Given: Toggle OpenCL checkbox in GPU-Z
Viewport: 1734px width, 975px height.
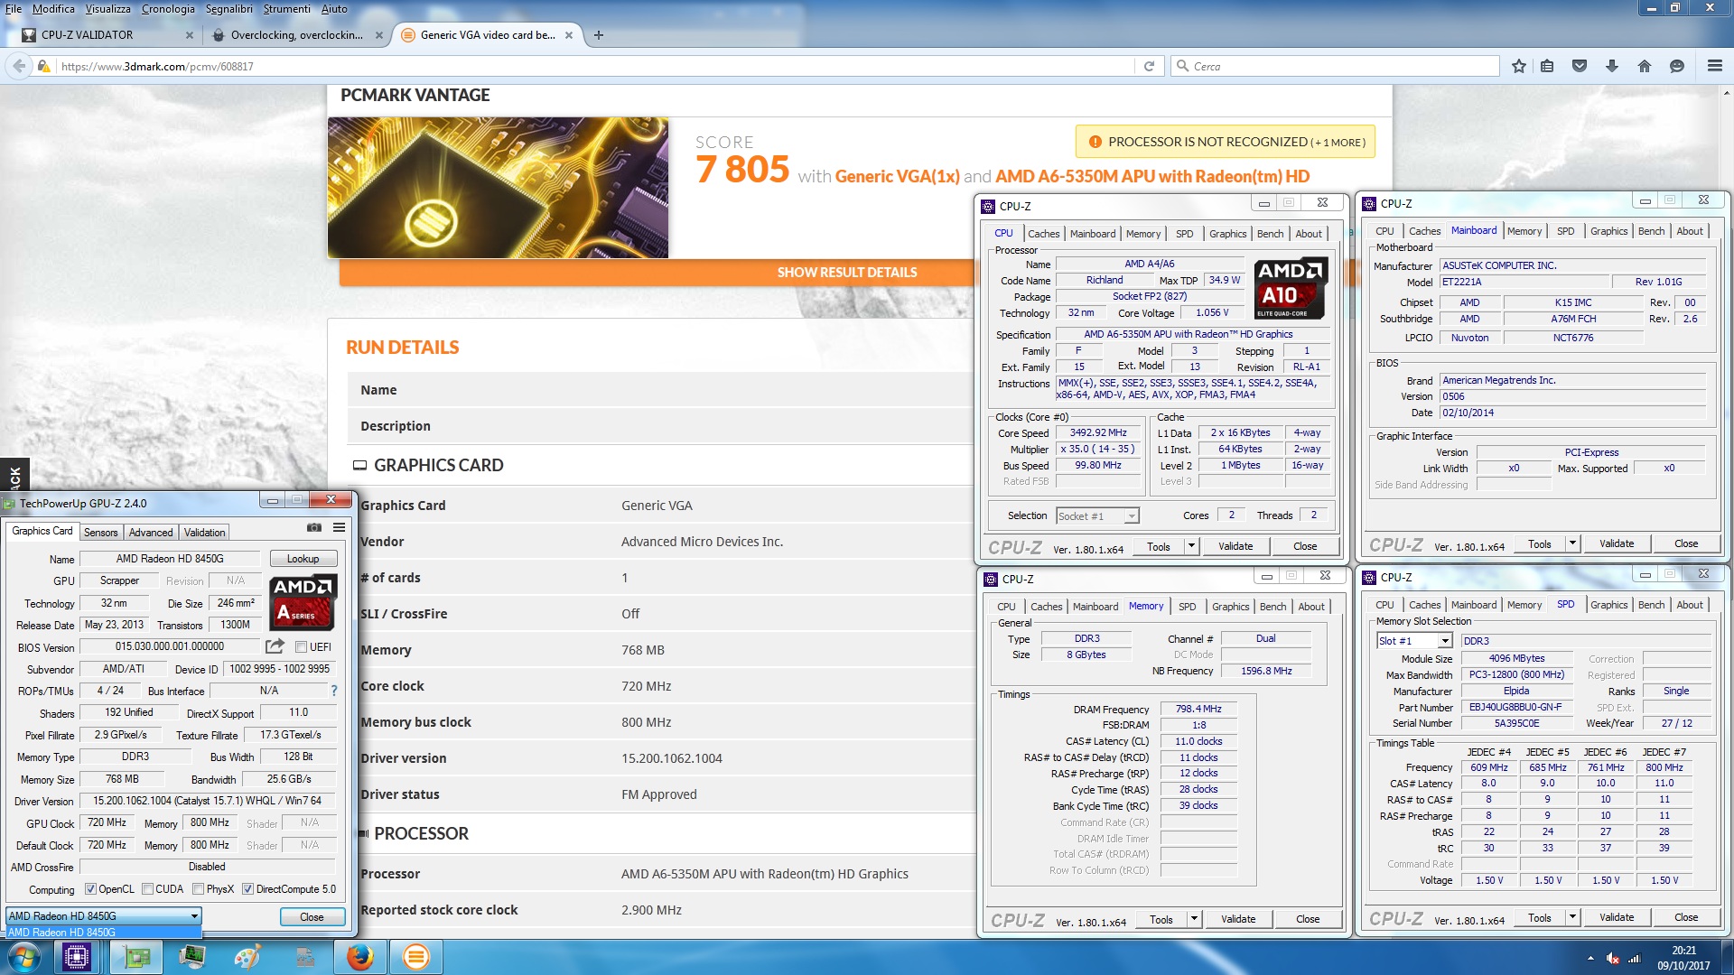Looking at the screenshot, I should tap(90, 889).
